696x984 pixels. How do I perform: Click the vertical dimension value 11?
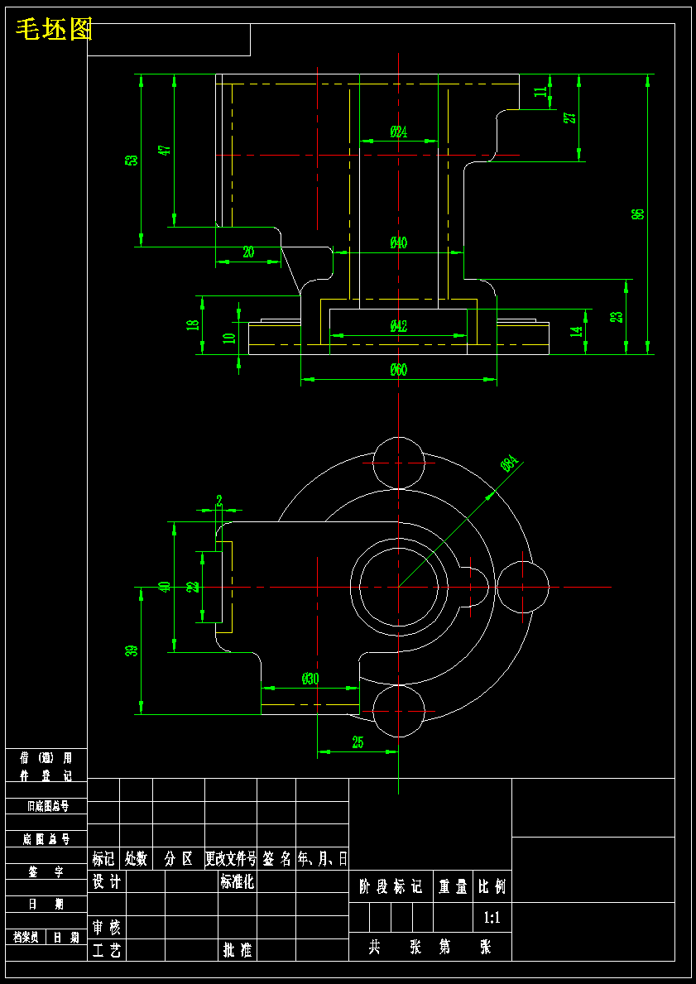click(540, 92)
